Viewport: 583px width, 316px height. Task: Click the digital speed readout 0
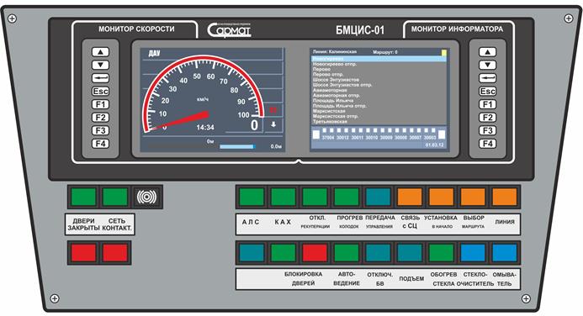[x=254, y=125]
